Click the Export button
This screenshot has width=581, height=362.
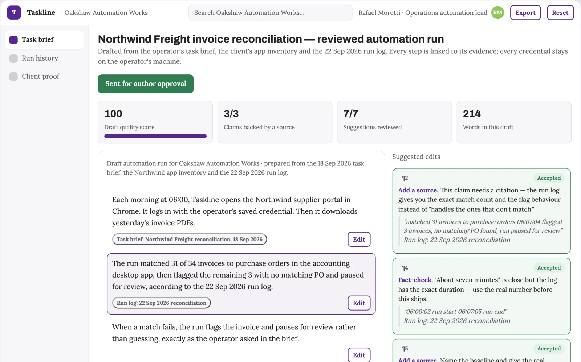tap(525, 13)
